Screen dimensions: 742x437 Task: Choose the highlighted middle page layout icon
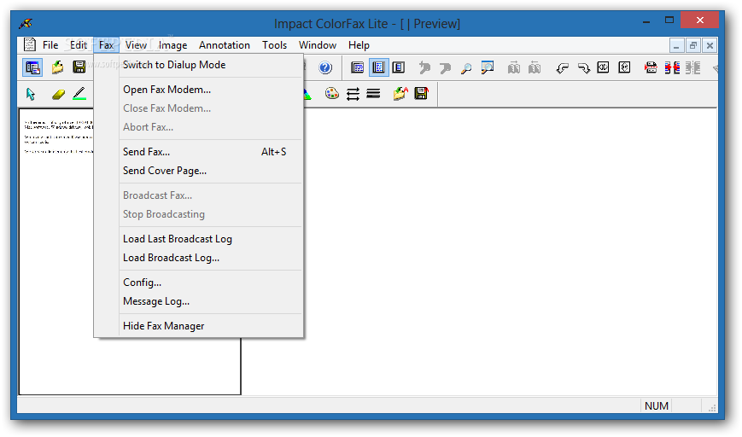[x=378, y=67]
